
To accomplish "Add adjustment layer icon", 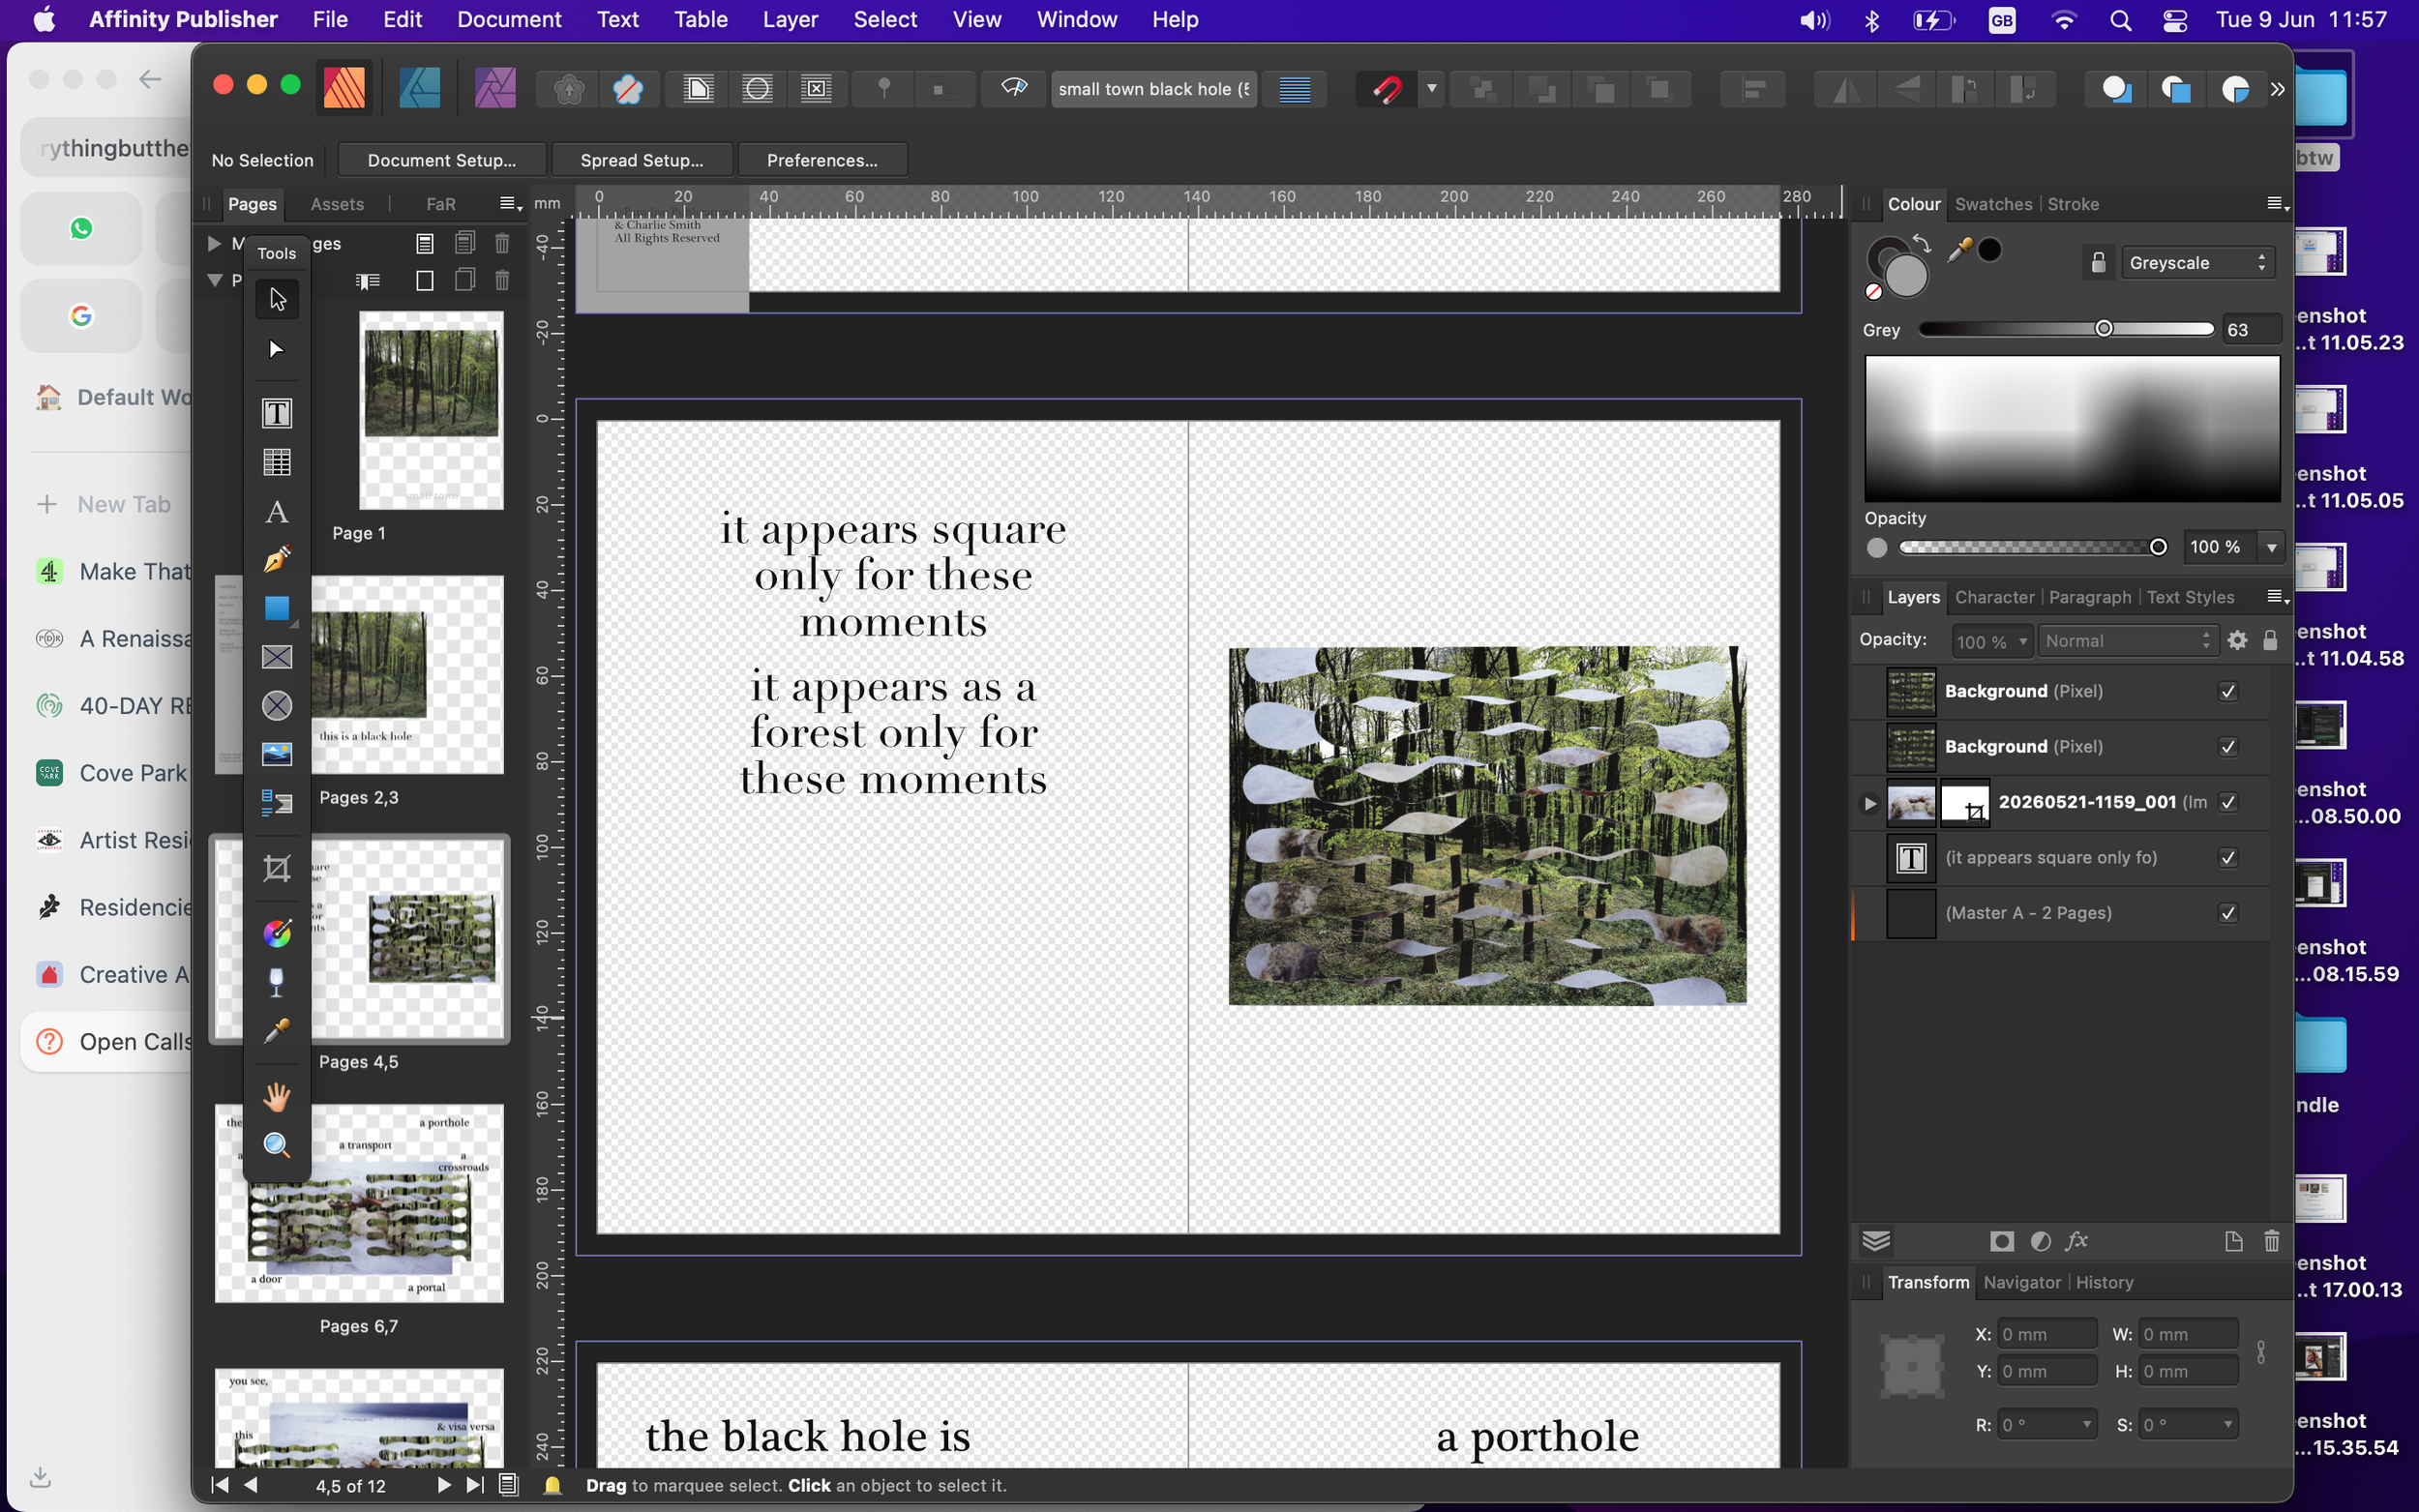I will (x=2041, y=1241).
